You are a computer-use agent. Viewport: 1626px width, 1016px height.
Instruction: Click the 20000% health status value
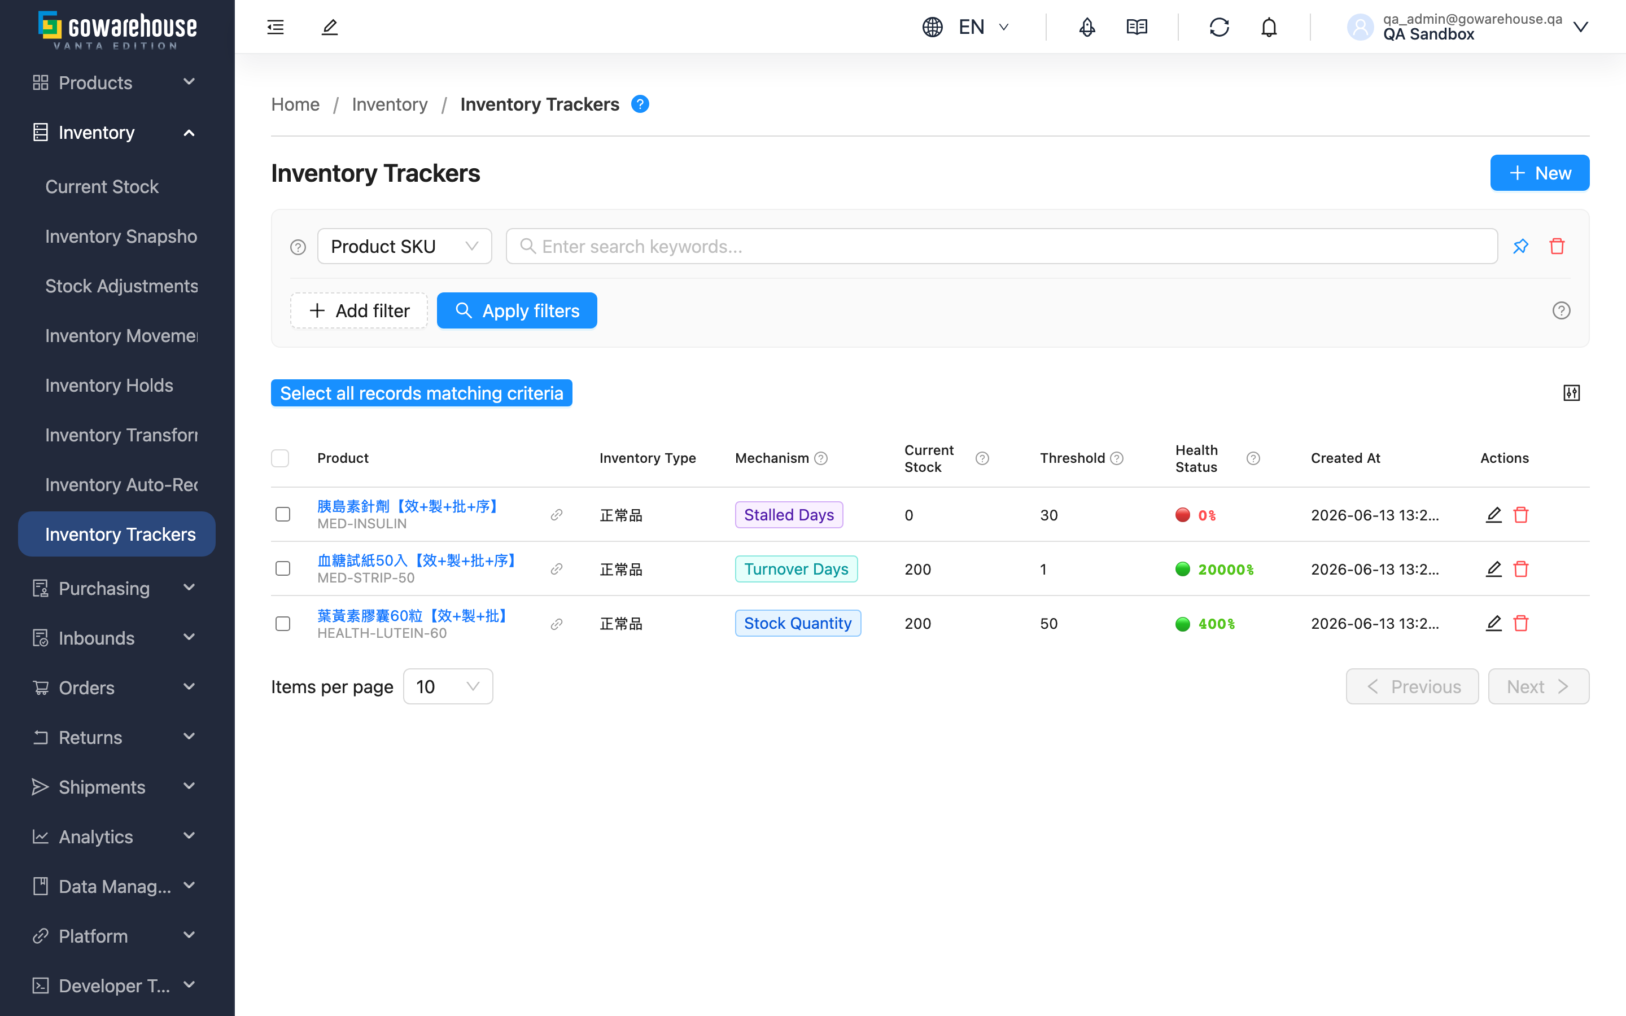click(x=1226, y=570)
